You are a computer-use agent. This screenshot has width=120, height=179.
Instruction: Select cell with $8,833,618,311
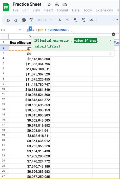[30, 135]
